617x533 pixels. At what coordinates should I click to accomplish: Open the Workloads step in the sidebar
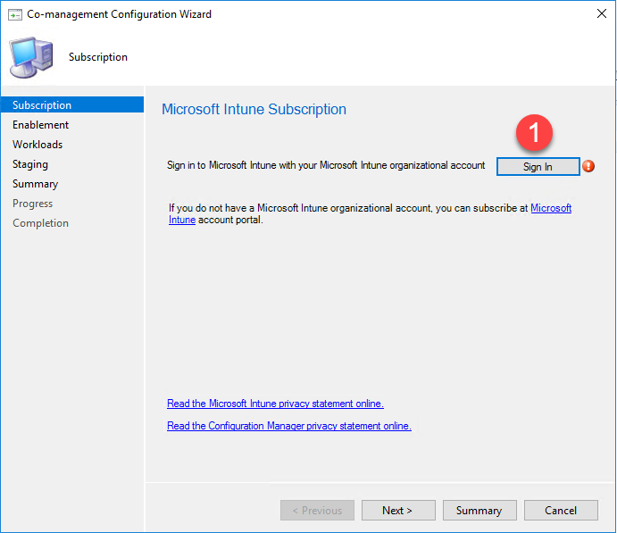pyautogui.click(x=38, y=145)
